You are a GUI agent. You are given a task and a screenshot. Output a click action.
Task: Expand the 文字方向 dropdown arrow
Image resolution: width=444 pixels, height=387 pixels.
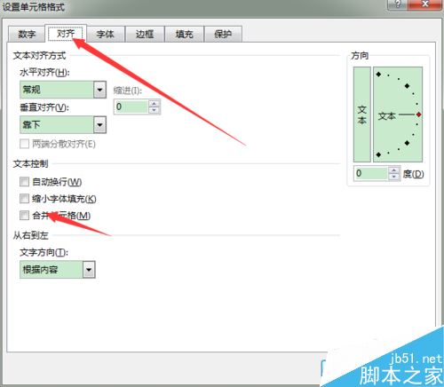pos(89,269)
